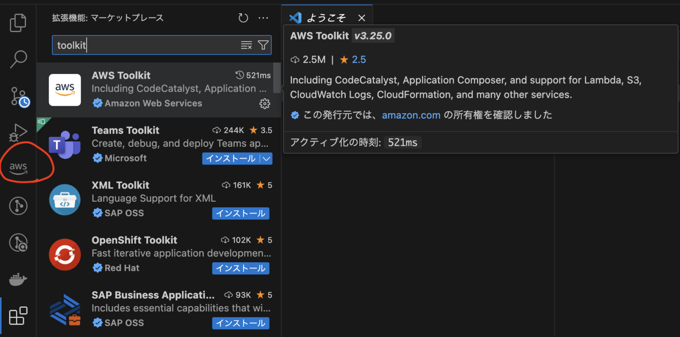Screen dimensions: 680x337
Task: Toggle the extension filter funnel
Action: click(263, 45)
